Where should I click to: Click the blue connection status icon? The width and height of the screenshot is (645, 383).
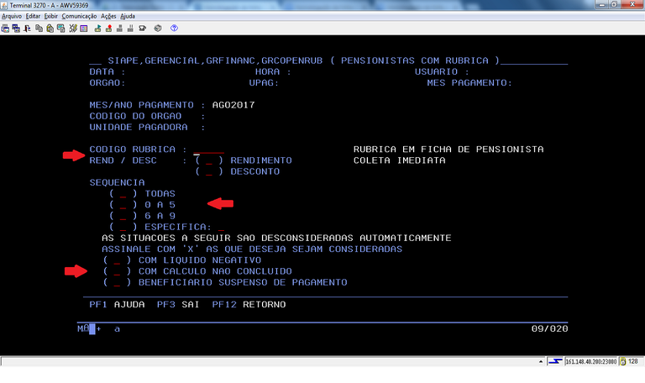click(x=555, y=362)
